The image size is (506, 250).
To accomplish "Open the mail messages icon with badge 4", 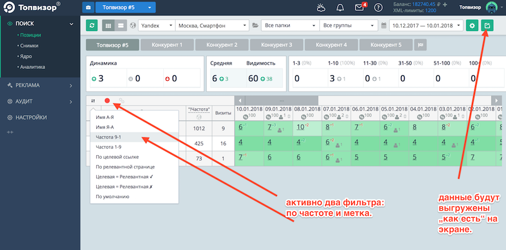I will tap(360, 7).
